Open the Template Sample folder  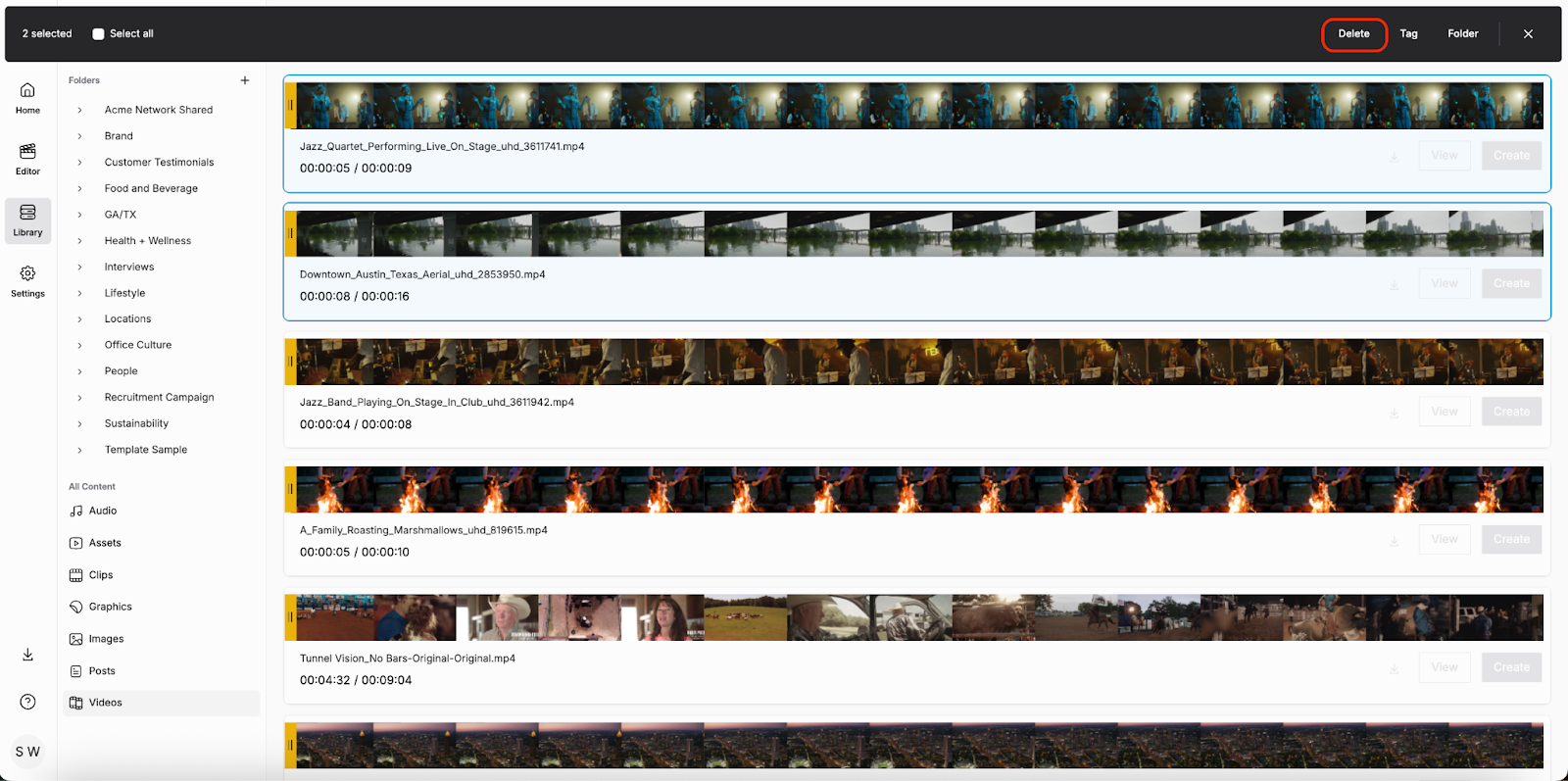click(x=146, y=450)
